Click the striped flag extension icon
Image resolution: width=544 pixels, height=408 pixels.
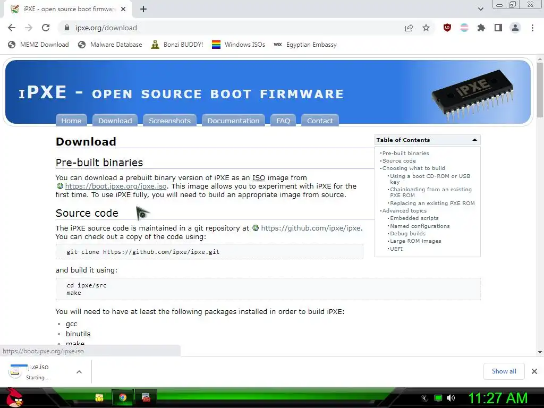pos(464,28)
